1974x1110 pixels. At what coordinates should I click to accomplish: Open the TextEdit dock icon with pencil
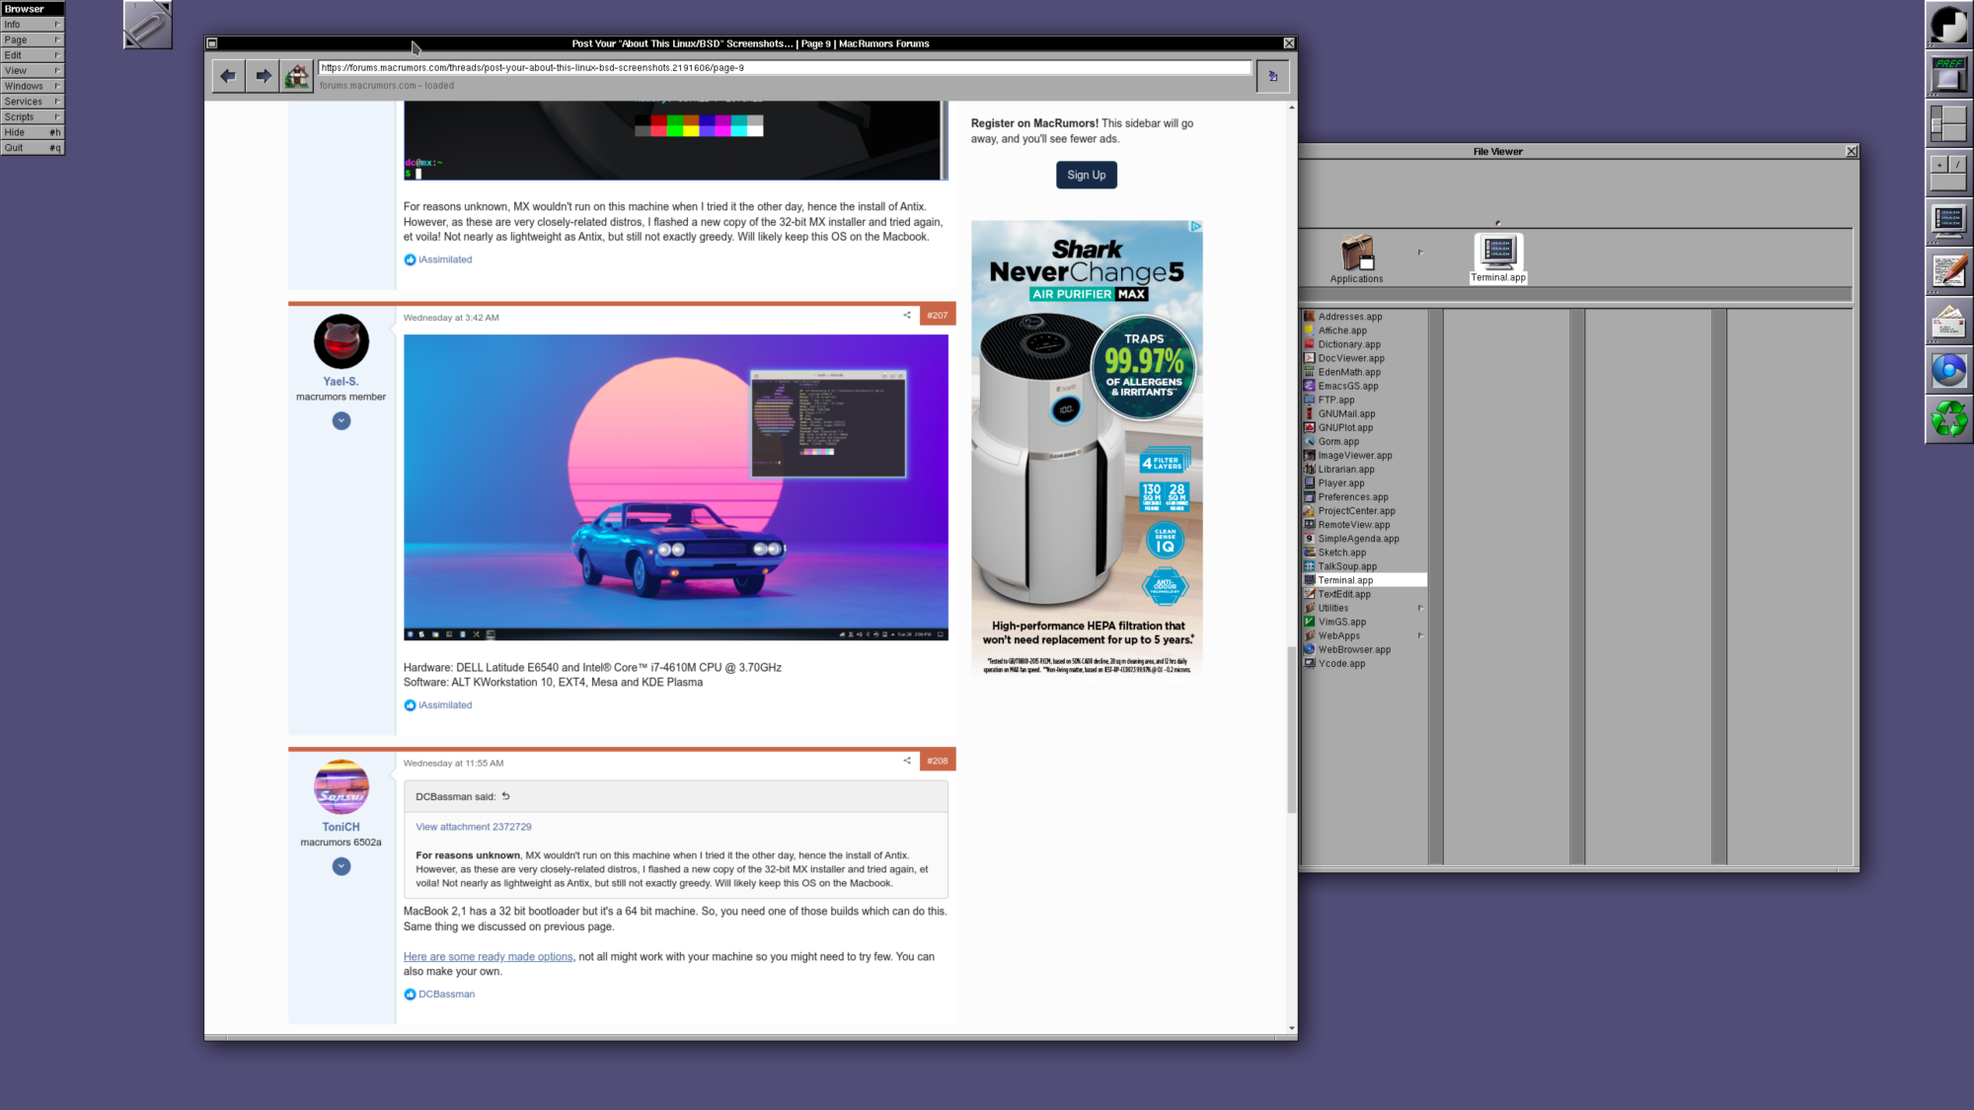pyautogui.click(x=1948, y=271)
